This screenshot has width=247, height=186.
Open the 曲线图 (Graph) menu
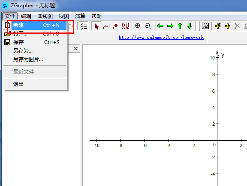pos(45,16)
